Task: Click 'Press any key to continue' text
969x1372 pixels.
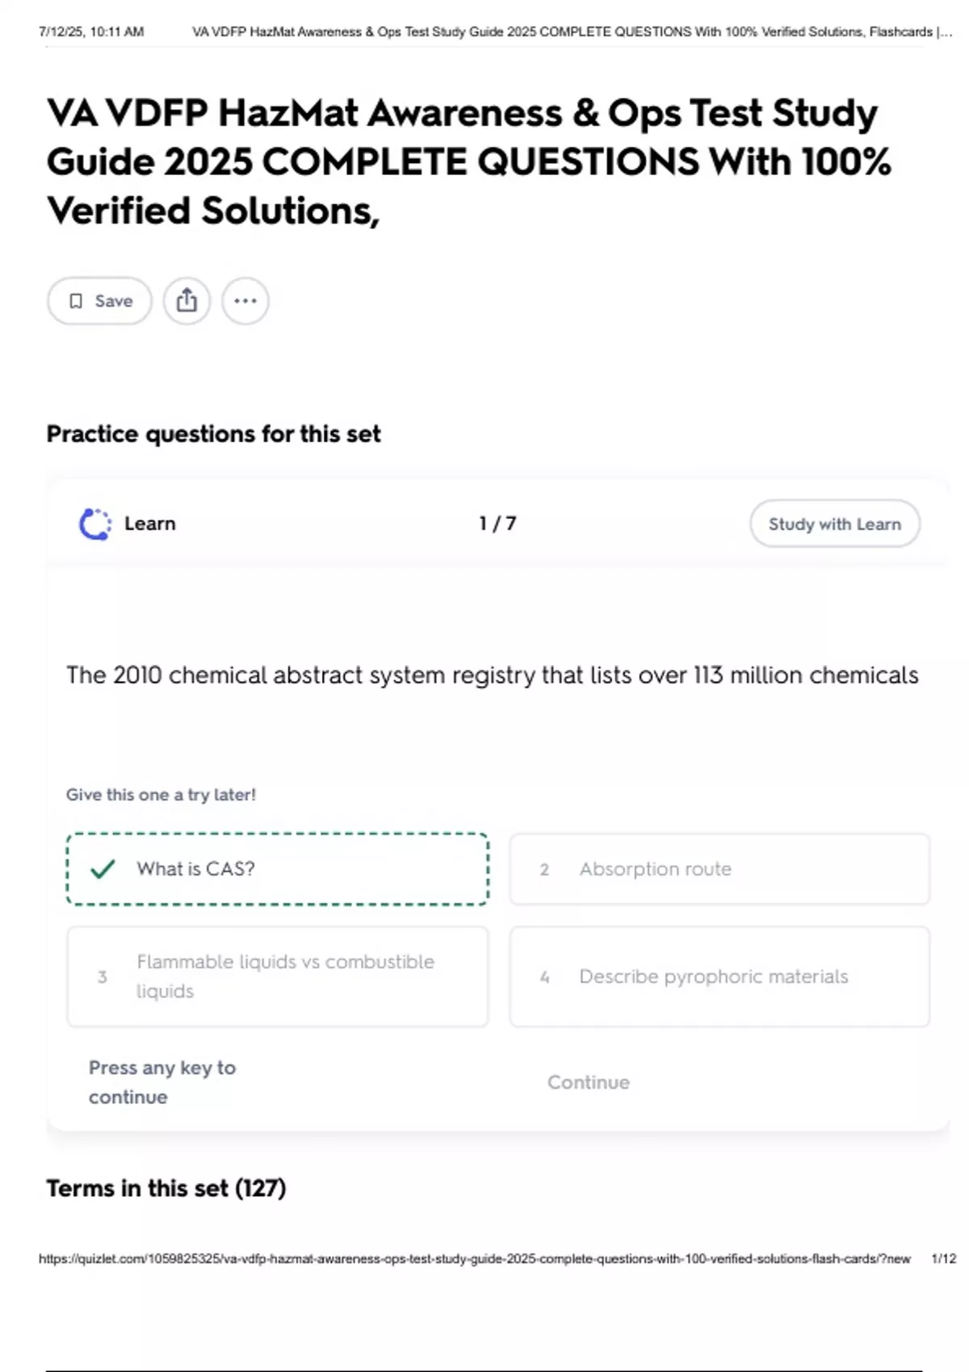Action: 161,1082
